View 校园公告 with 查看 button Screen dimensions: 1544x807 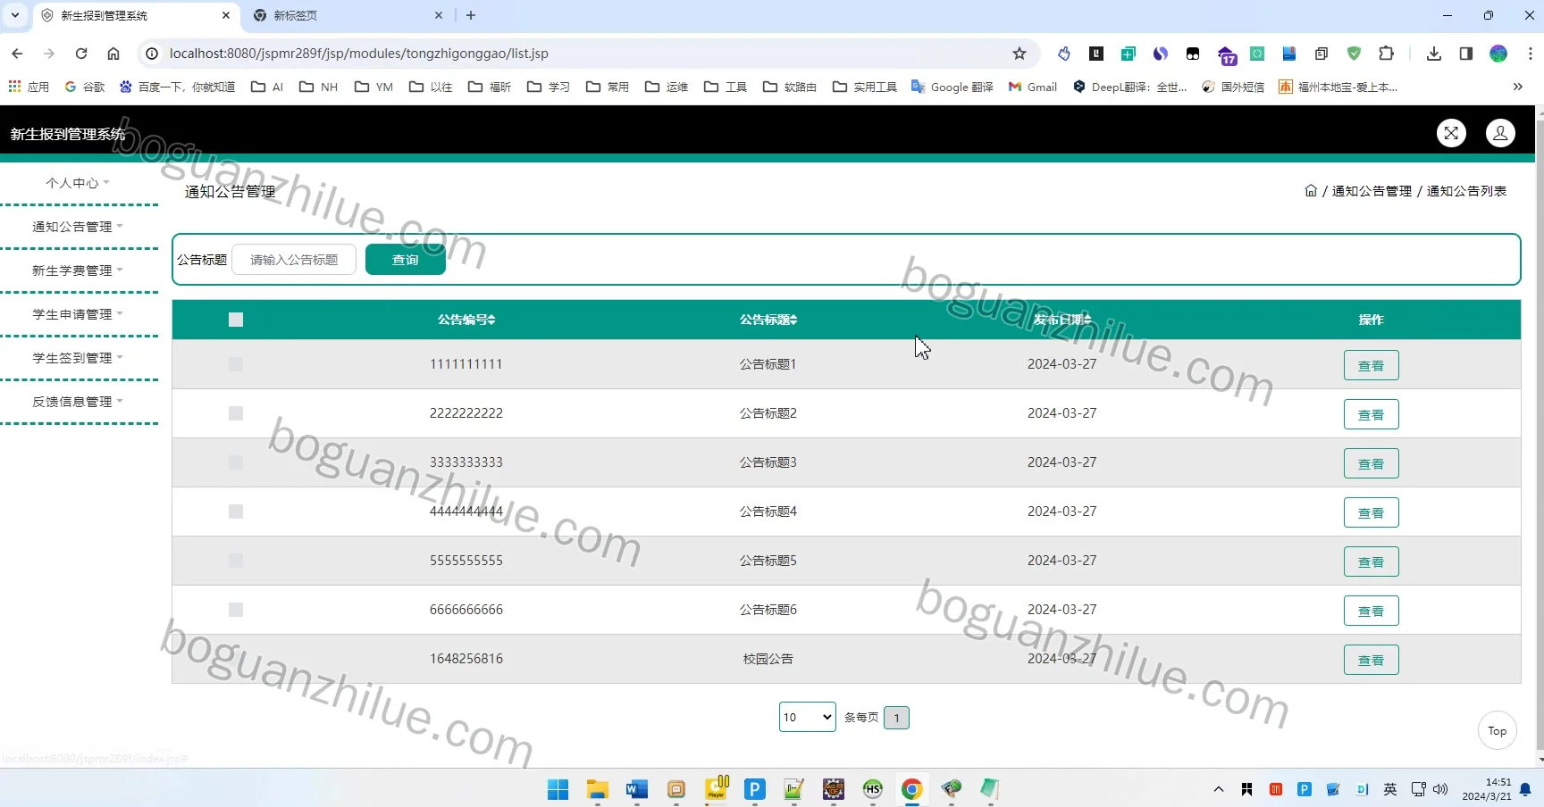pos(1371,660)
